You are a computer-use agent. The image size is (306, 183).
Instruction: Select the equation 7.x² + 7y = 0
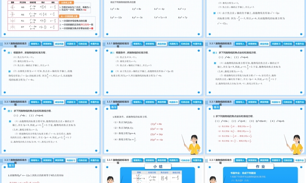tap(160, 17)
